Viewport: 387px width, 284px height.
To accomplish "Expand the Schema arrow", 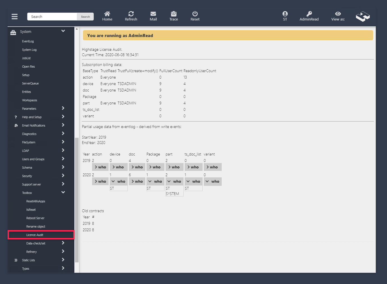I will (63, 167).
